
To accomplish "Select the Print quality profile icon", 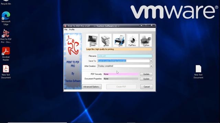I will tap(119, 40).
